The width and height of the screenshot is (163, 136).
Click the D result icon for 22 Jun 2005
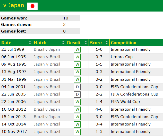tap(77, 95)
